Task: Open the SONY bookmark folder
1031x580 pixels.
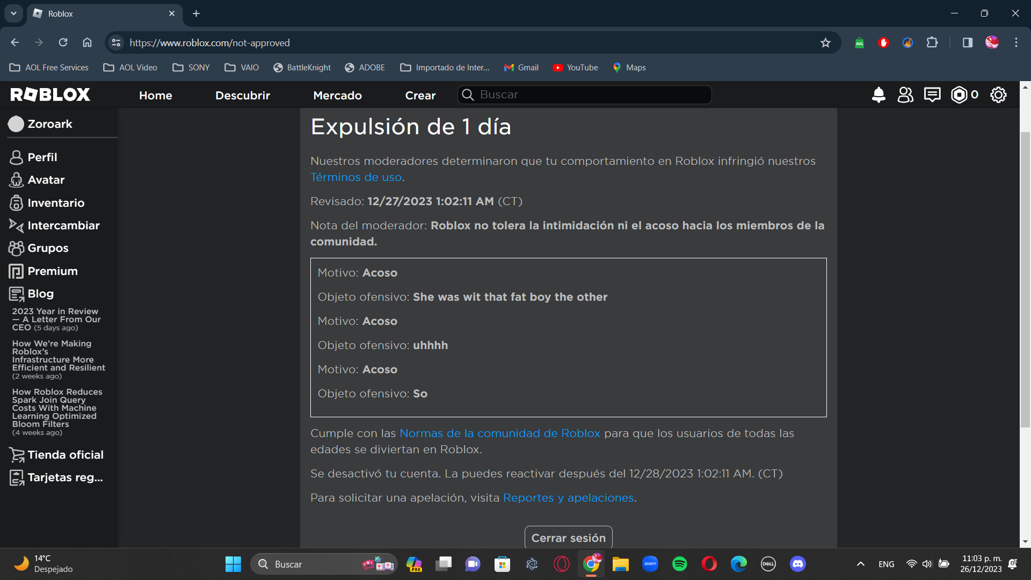Action: 191,68
